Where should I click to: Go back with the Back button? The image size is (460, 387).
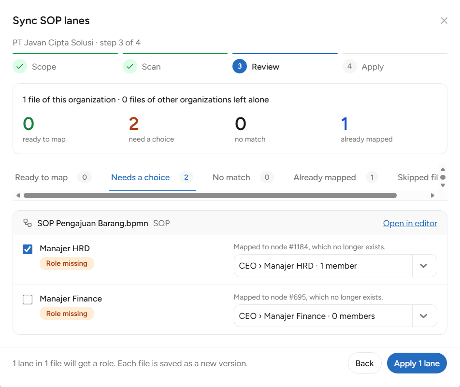(365, 363)
